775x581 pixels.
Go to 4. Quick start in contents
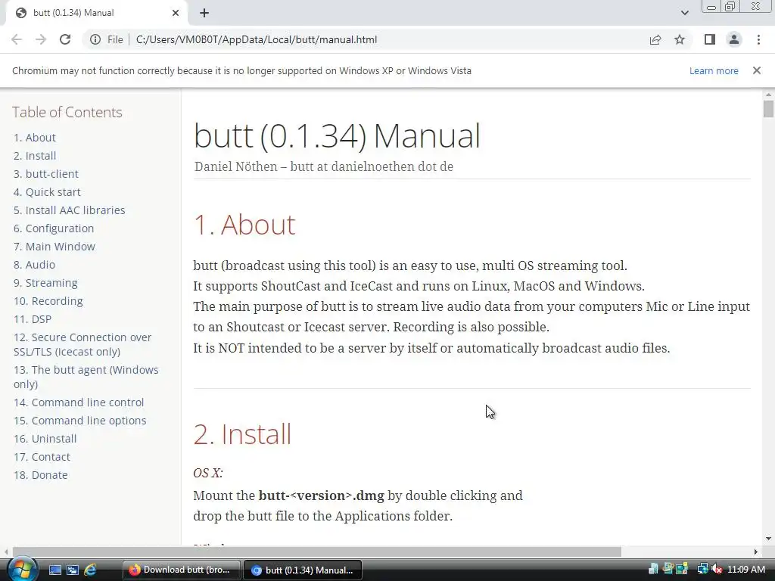[47, 192]
